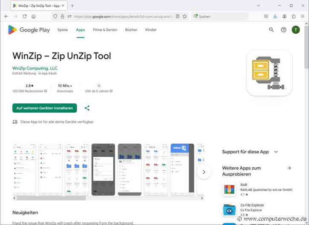Open WinZip Computing, LLC developer link
This screenshot has width=309, height=225.
[x=35, y=68]
